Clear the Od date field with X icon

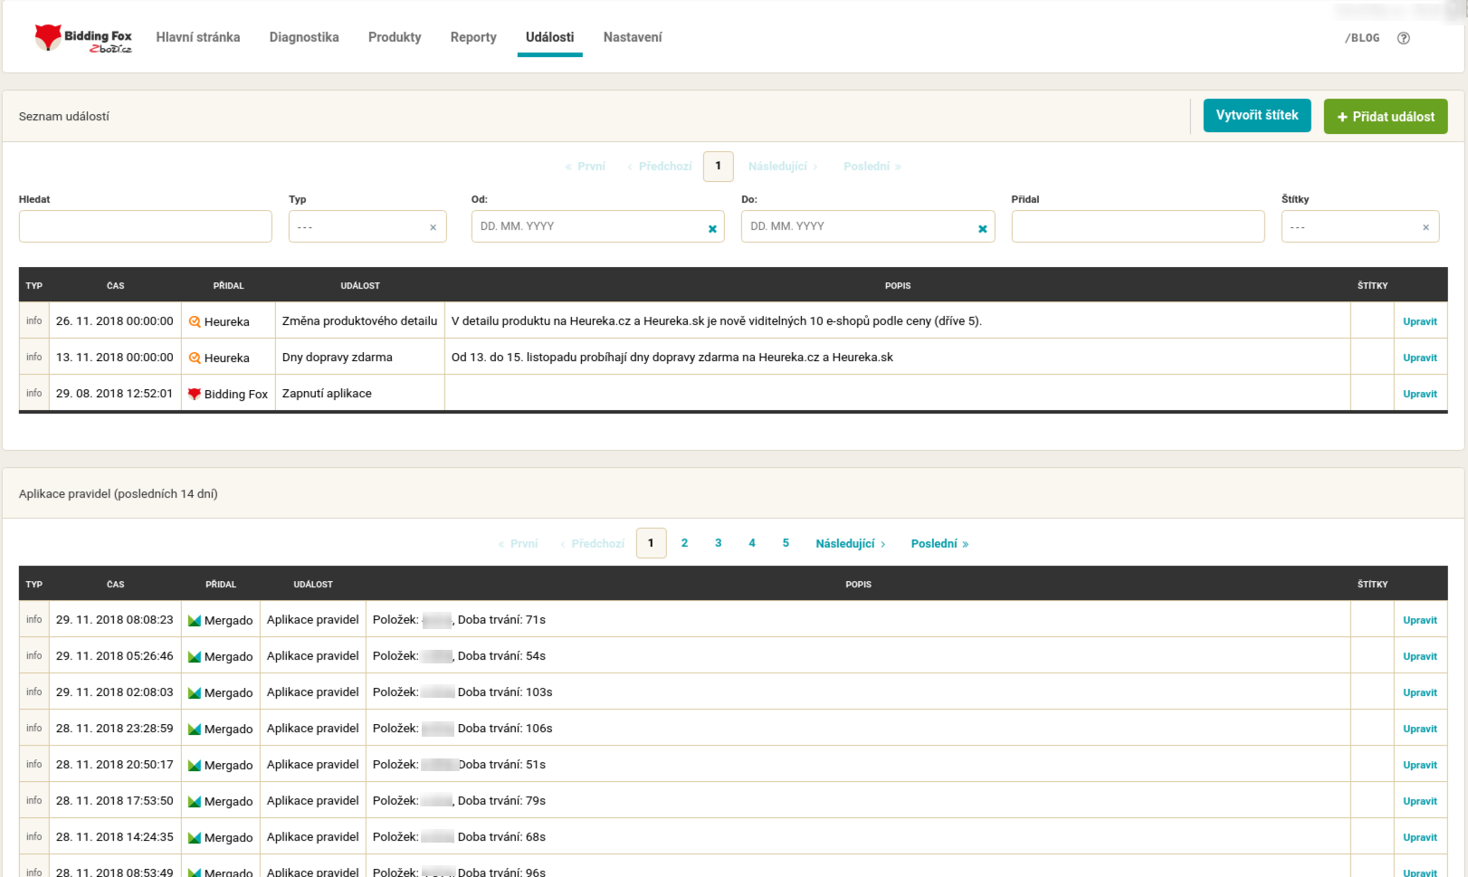(x=712, y=229)
